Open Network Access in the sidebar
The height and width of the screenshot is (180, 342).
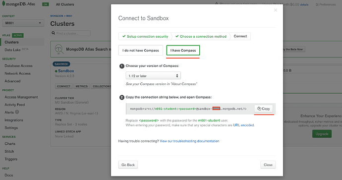click(x=17, y=73)
